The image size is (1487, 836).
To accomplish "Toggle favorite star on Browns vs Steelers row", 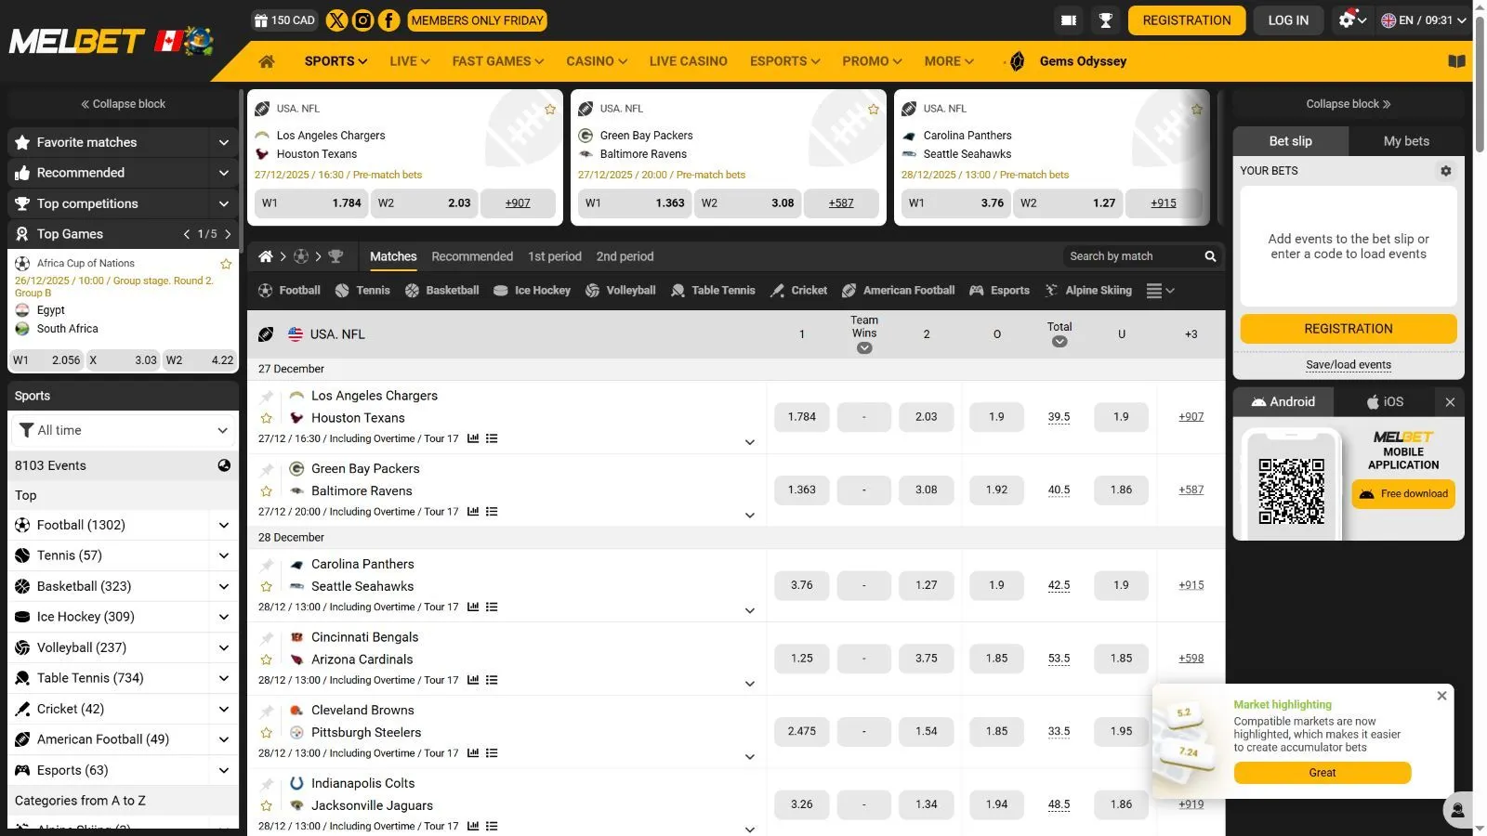I will point(267,733).
